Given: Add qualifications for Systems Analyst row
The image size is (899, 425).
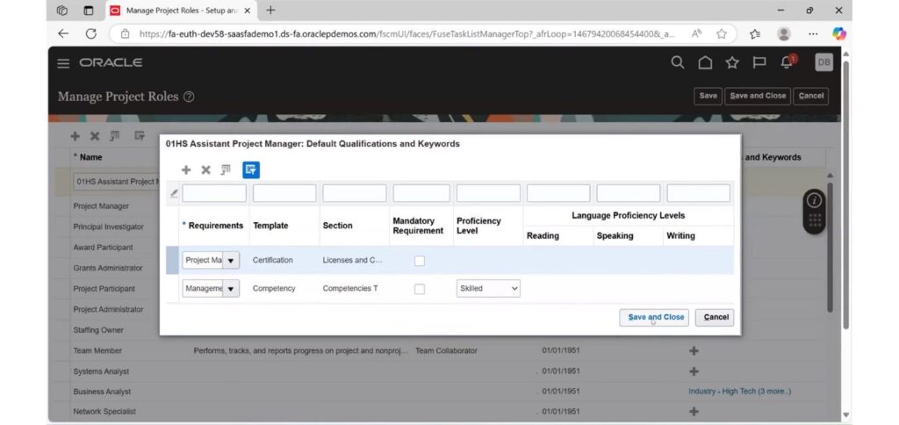Looking at the screenshot, I should 694,371.
